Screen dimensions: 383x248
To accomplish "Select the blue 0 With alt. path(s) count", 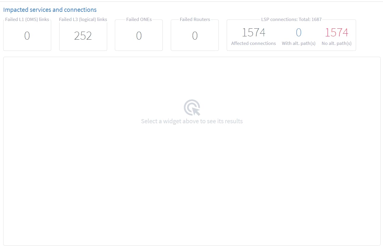I will 299,33.
